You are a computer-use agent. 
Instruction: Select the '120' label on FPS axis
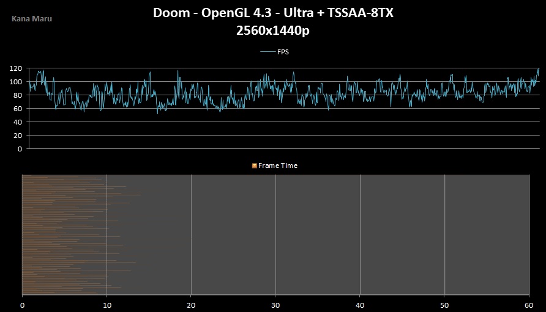pos(15,68)
